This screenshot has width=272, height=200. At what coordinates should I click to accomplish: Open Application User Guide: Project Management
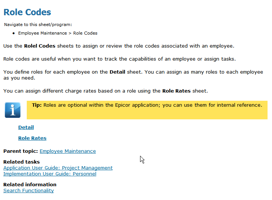point(58,168)
